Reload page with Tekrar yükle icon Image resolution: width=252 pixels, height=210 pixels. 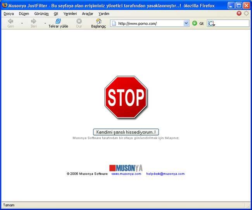58,21
